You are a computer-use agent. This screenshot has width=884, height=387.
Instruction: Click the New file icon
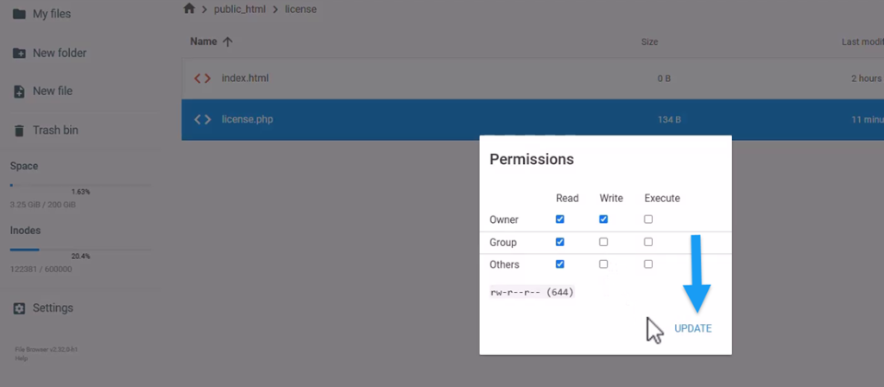coord(19,92)
